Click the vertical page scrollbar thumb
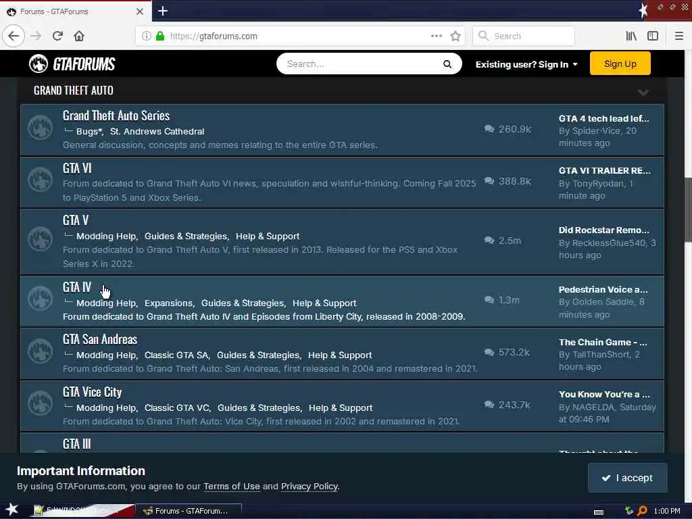692x519 pixels. coord(688,209)
